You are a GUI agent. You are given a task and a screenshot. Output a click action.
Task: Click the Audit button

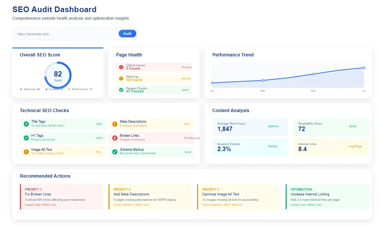pos(127,33)
